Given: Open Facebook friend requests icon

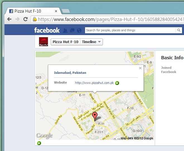Looking at the screenshot, I should (65, 30).
